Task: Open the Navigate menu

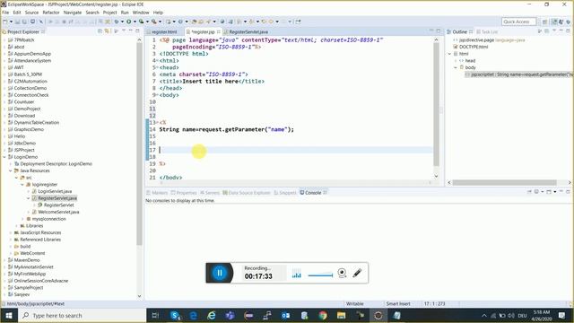Action: 73,13
